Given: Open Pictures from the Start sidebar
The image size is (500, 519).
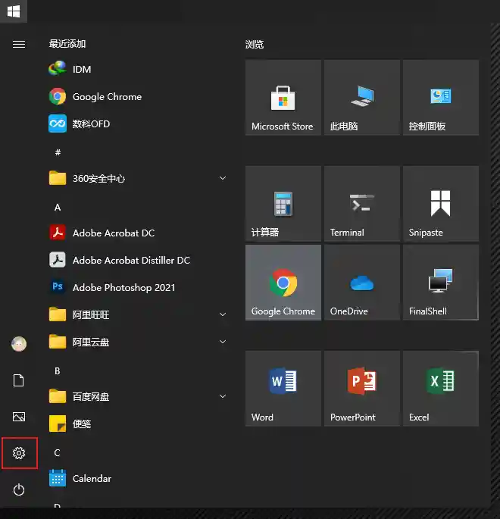Looking at the screenshot, I should [19, 417].
